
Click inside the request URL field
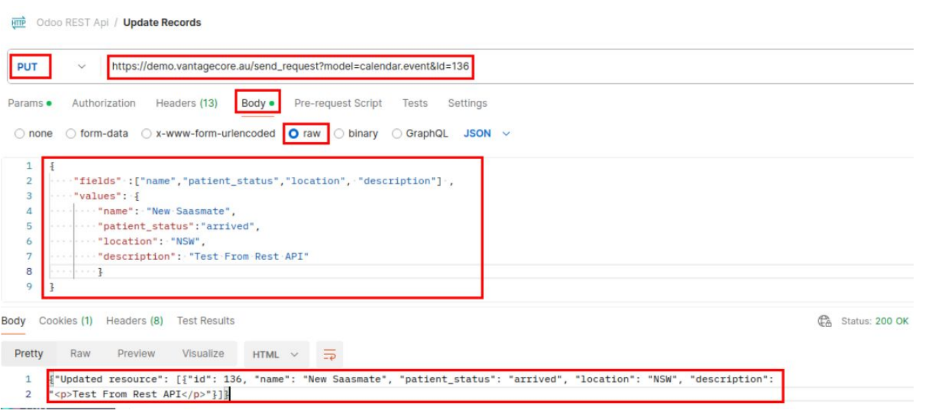(x=549, y=67)
